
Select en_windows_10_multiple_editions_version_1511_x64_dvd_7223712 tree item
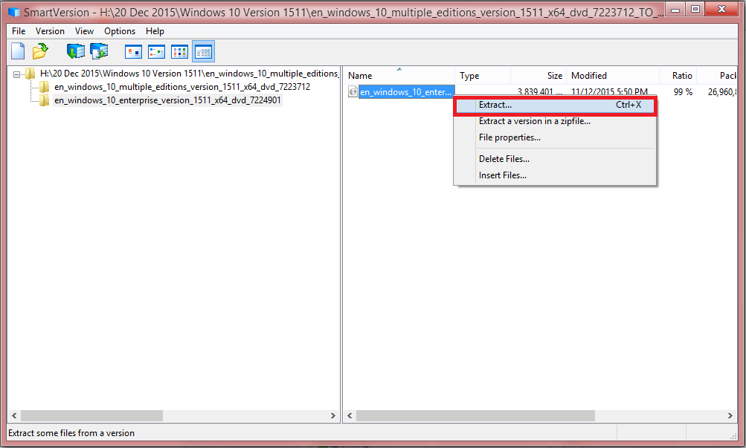[x=182, y=87]
